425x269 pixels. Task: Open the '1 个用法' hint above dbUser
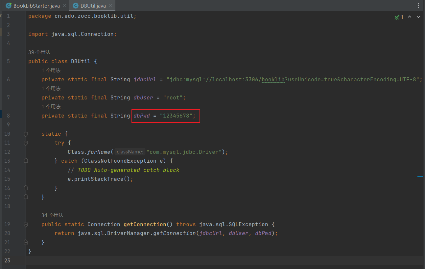tap(51, 89)
